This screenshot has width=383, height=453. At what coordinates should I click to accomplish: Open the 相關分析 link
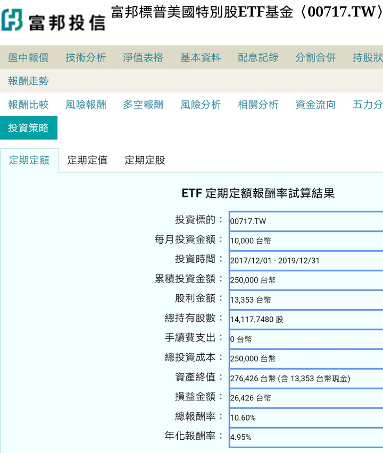click(x=259, y=105)
